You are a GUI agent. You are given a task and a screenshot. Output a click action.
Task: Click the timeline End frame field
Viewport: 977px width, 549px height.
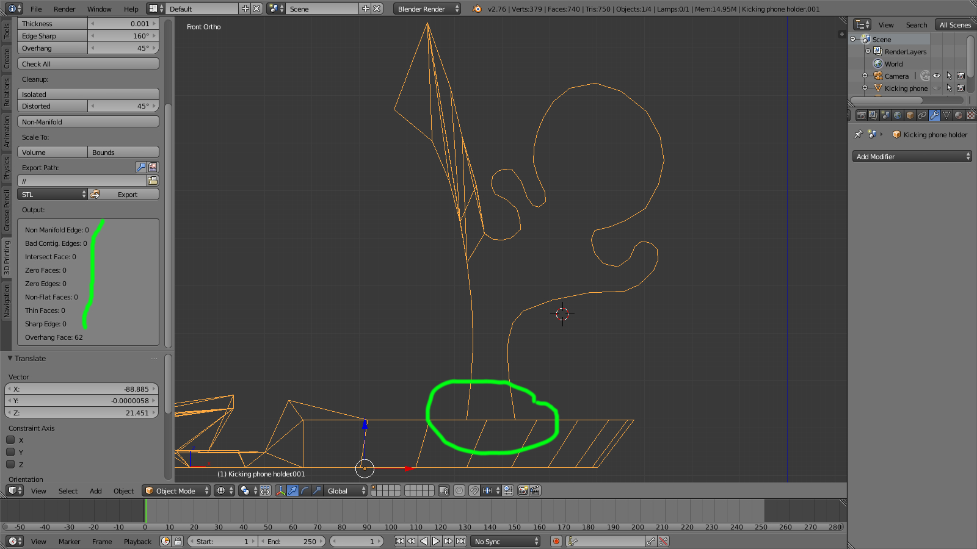pos(293,541)
